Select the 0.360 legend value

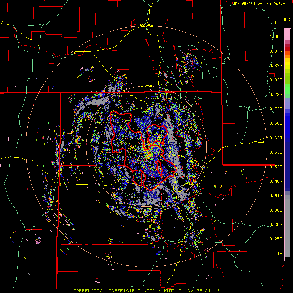tap(276, 210)
